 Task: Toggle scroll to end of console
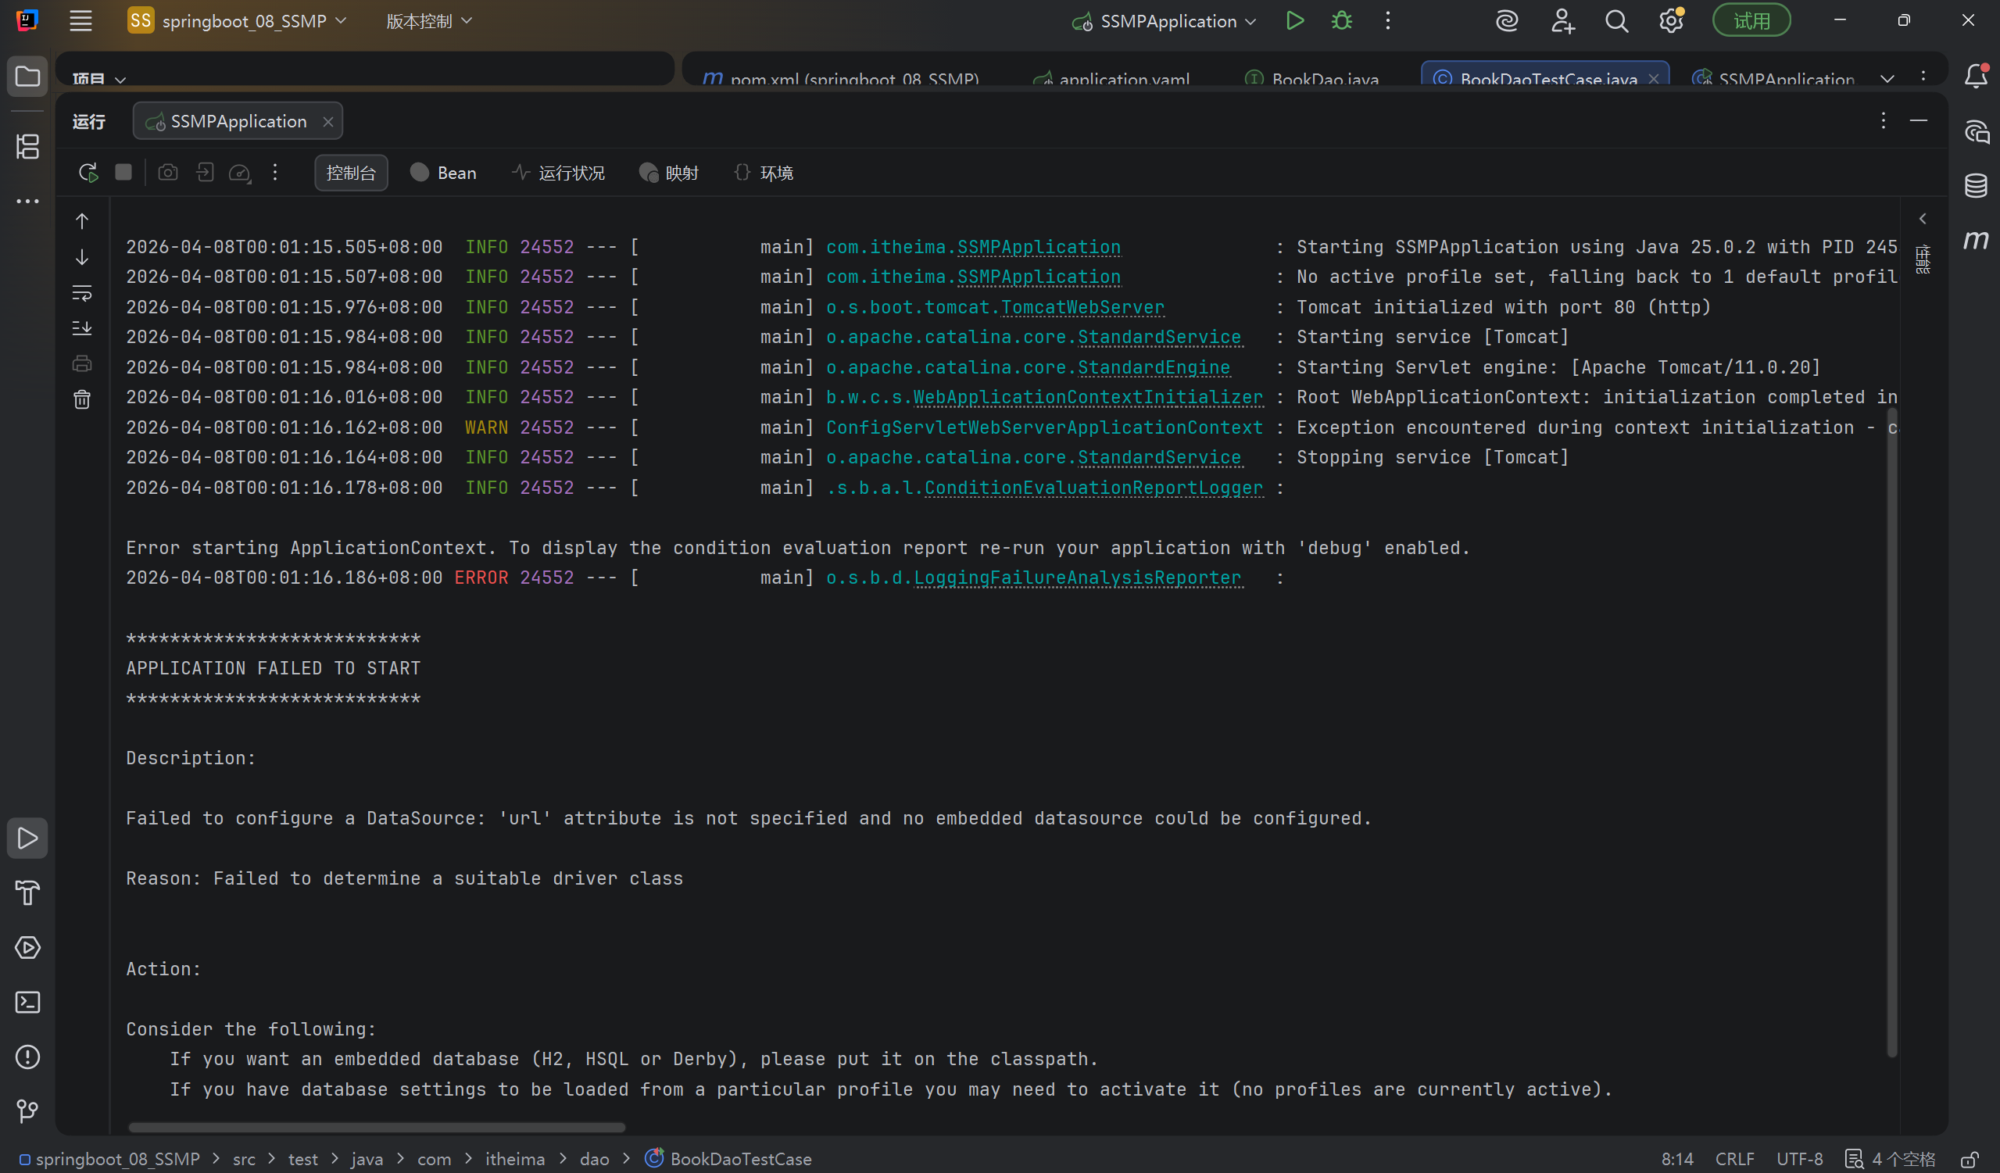82,327
